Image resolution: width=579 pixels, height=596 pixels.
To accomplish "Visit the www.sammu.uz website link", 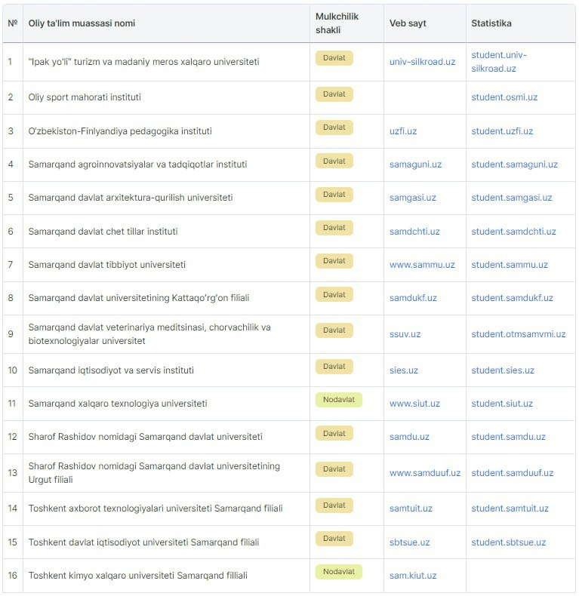I will point(422,265).
